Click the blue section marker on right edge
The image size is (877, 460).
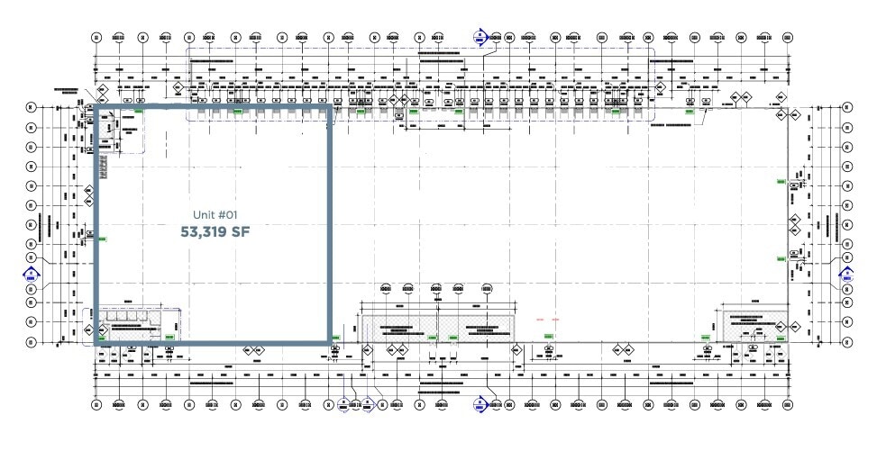coord(846,274)
